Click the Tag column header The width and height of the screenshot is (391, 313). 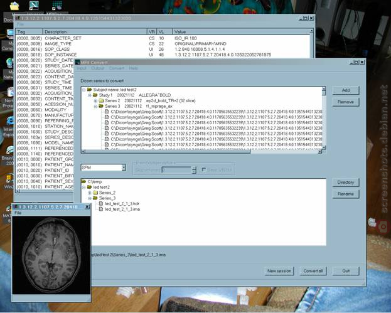pos(29,32)
